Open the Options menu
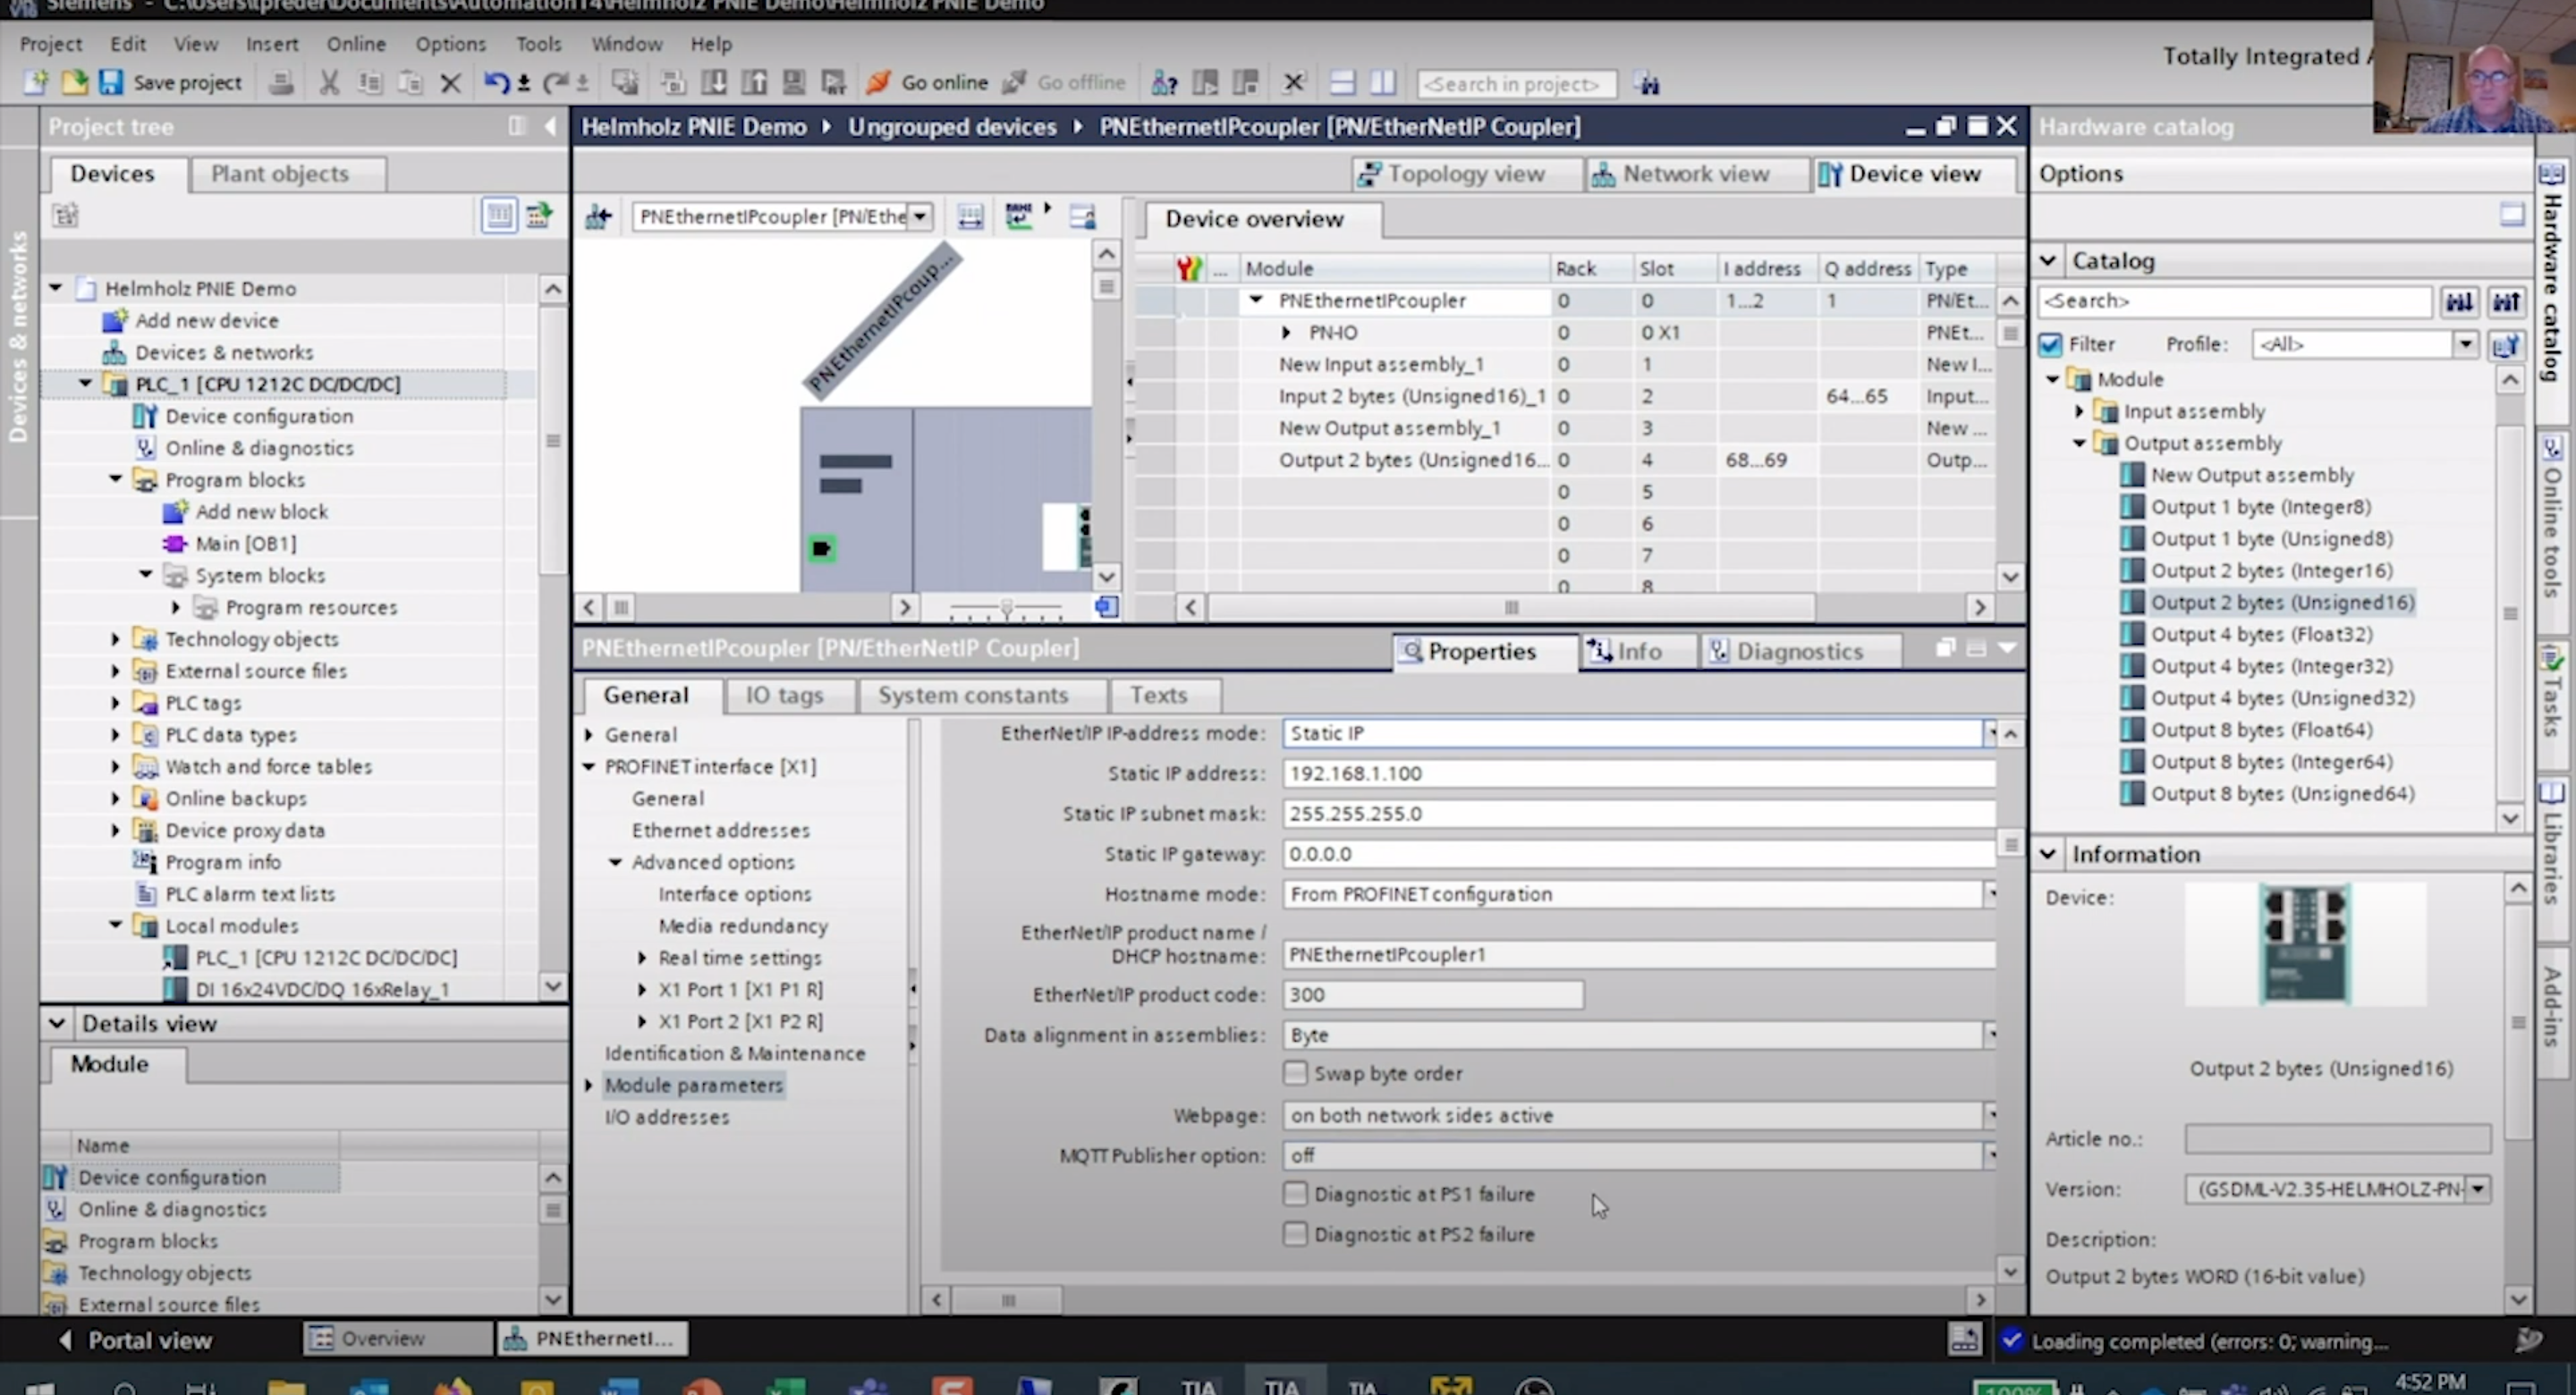 click(x=450, y=44)
